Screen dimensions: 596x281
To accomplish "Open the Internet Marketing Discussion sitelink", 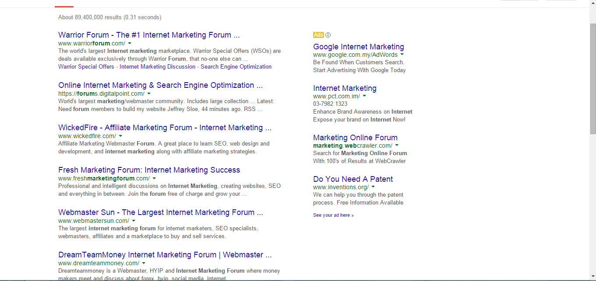I will tap(157, 67).
